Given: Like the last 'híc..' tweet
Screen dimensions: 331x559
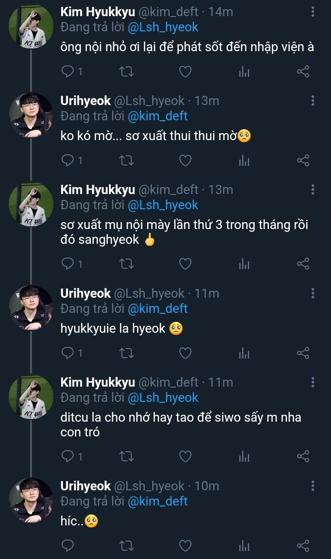Looking at the screenshot, I should click(185, 546).
